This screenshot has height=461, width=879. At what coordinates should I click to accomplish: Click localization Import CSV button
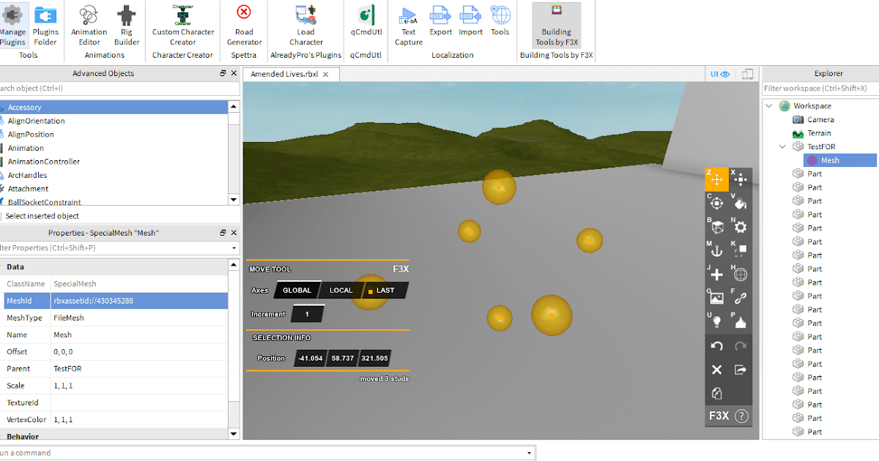click(x=471, y=20)
